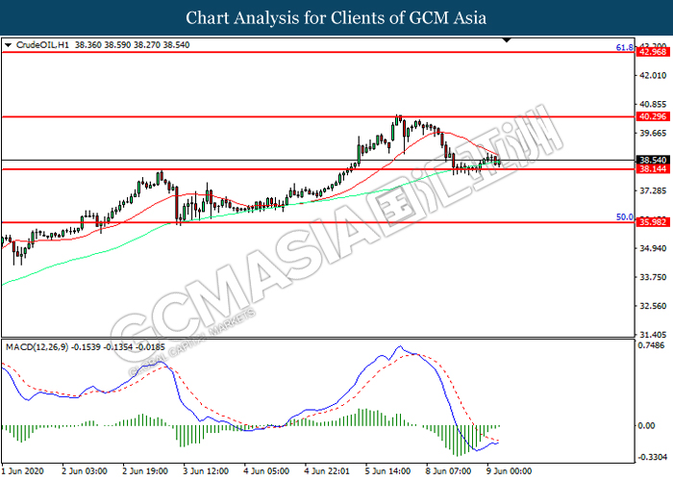This screenshot has height=481, width=673.
Task: Click the chart title 'Chart Analysis for Clients of GCM Asia'
Action: tap(336, 18)
